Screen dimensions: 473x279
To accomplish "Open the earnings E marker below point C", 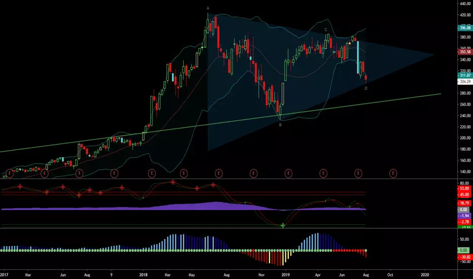I will [x=323, y=173].
